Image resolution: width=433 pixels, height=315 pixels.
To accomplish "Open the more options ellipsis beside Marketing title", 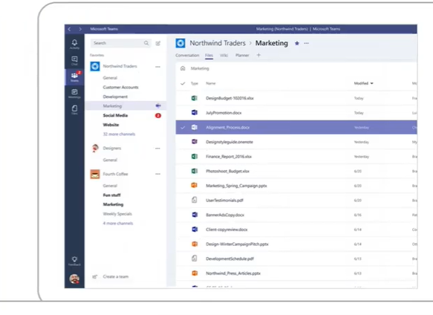I will 306,43.
